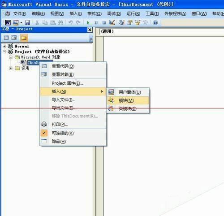The height and width of the screenshot is (216, 224).
Task: Select Project (文件自动备份宏) tree item
Action: [42, 52]
